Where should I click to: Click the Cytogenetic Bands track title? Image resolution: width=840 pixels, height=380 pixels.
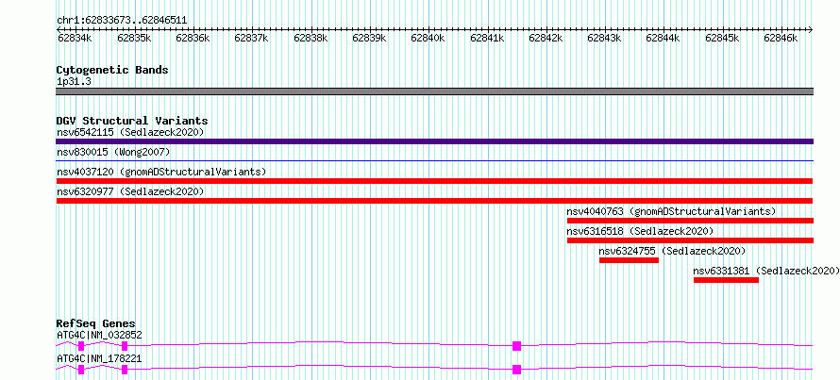click(x=112, y=70)
